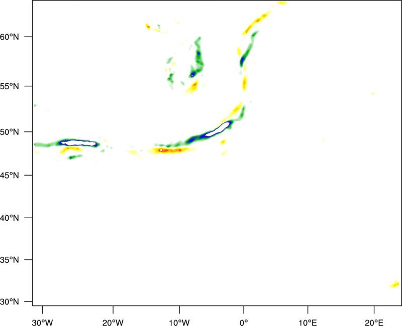This screenshot has height=326, width=402.
Task: Click the 40°N latitude label
Action: [10, 218]
